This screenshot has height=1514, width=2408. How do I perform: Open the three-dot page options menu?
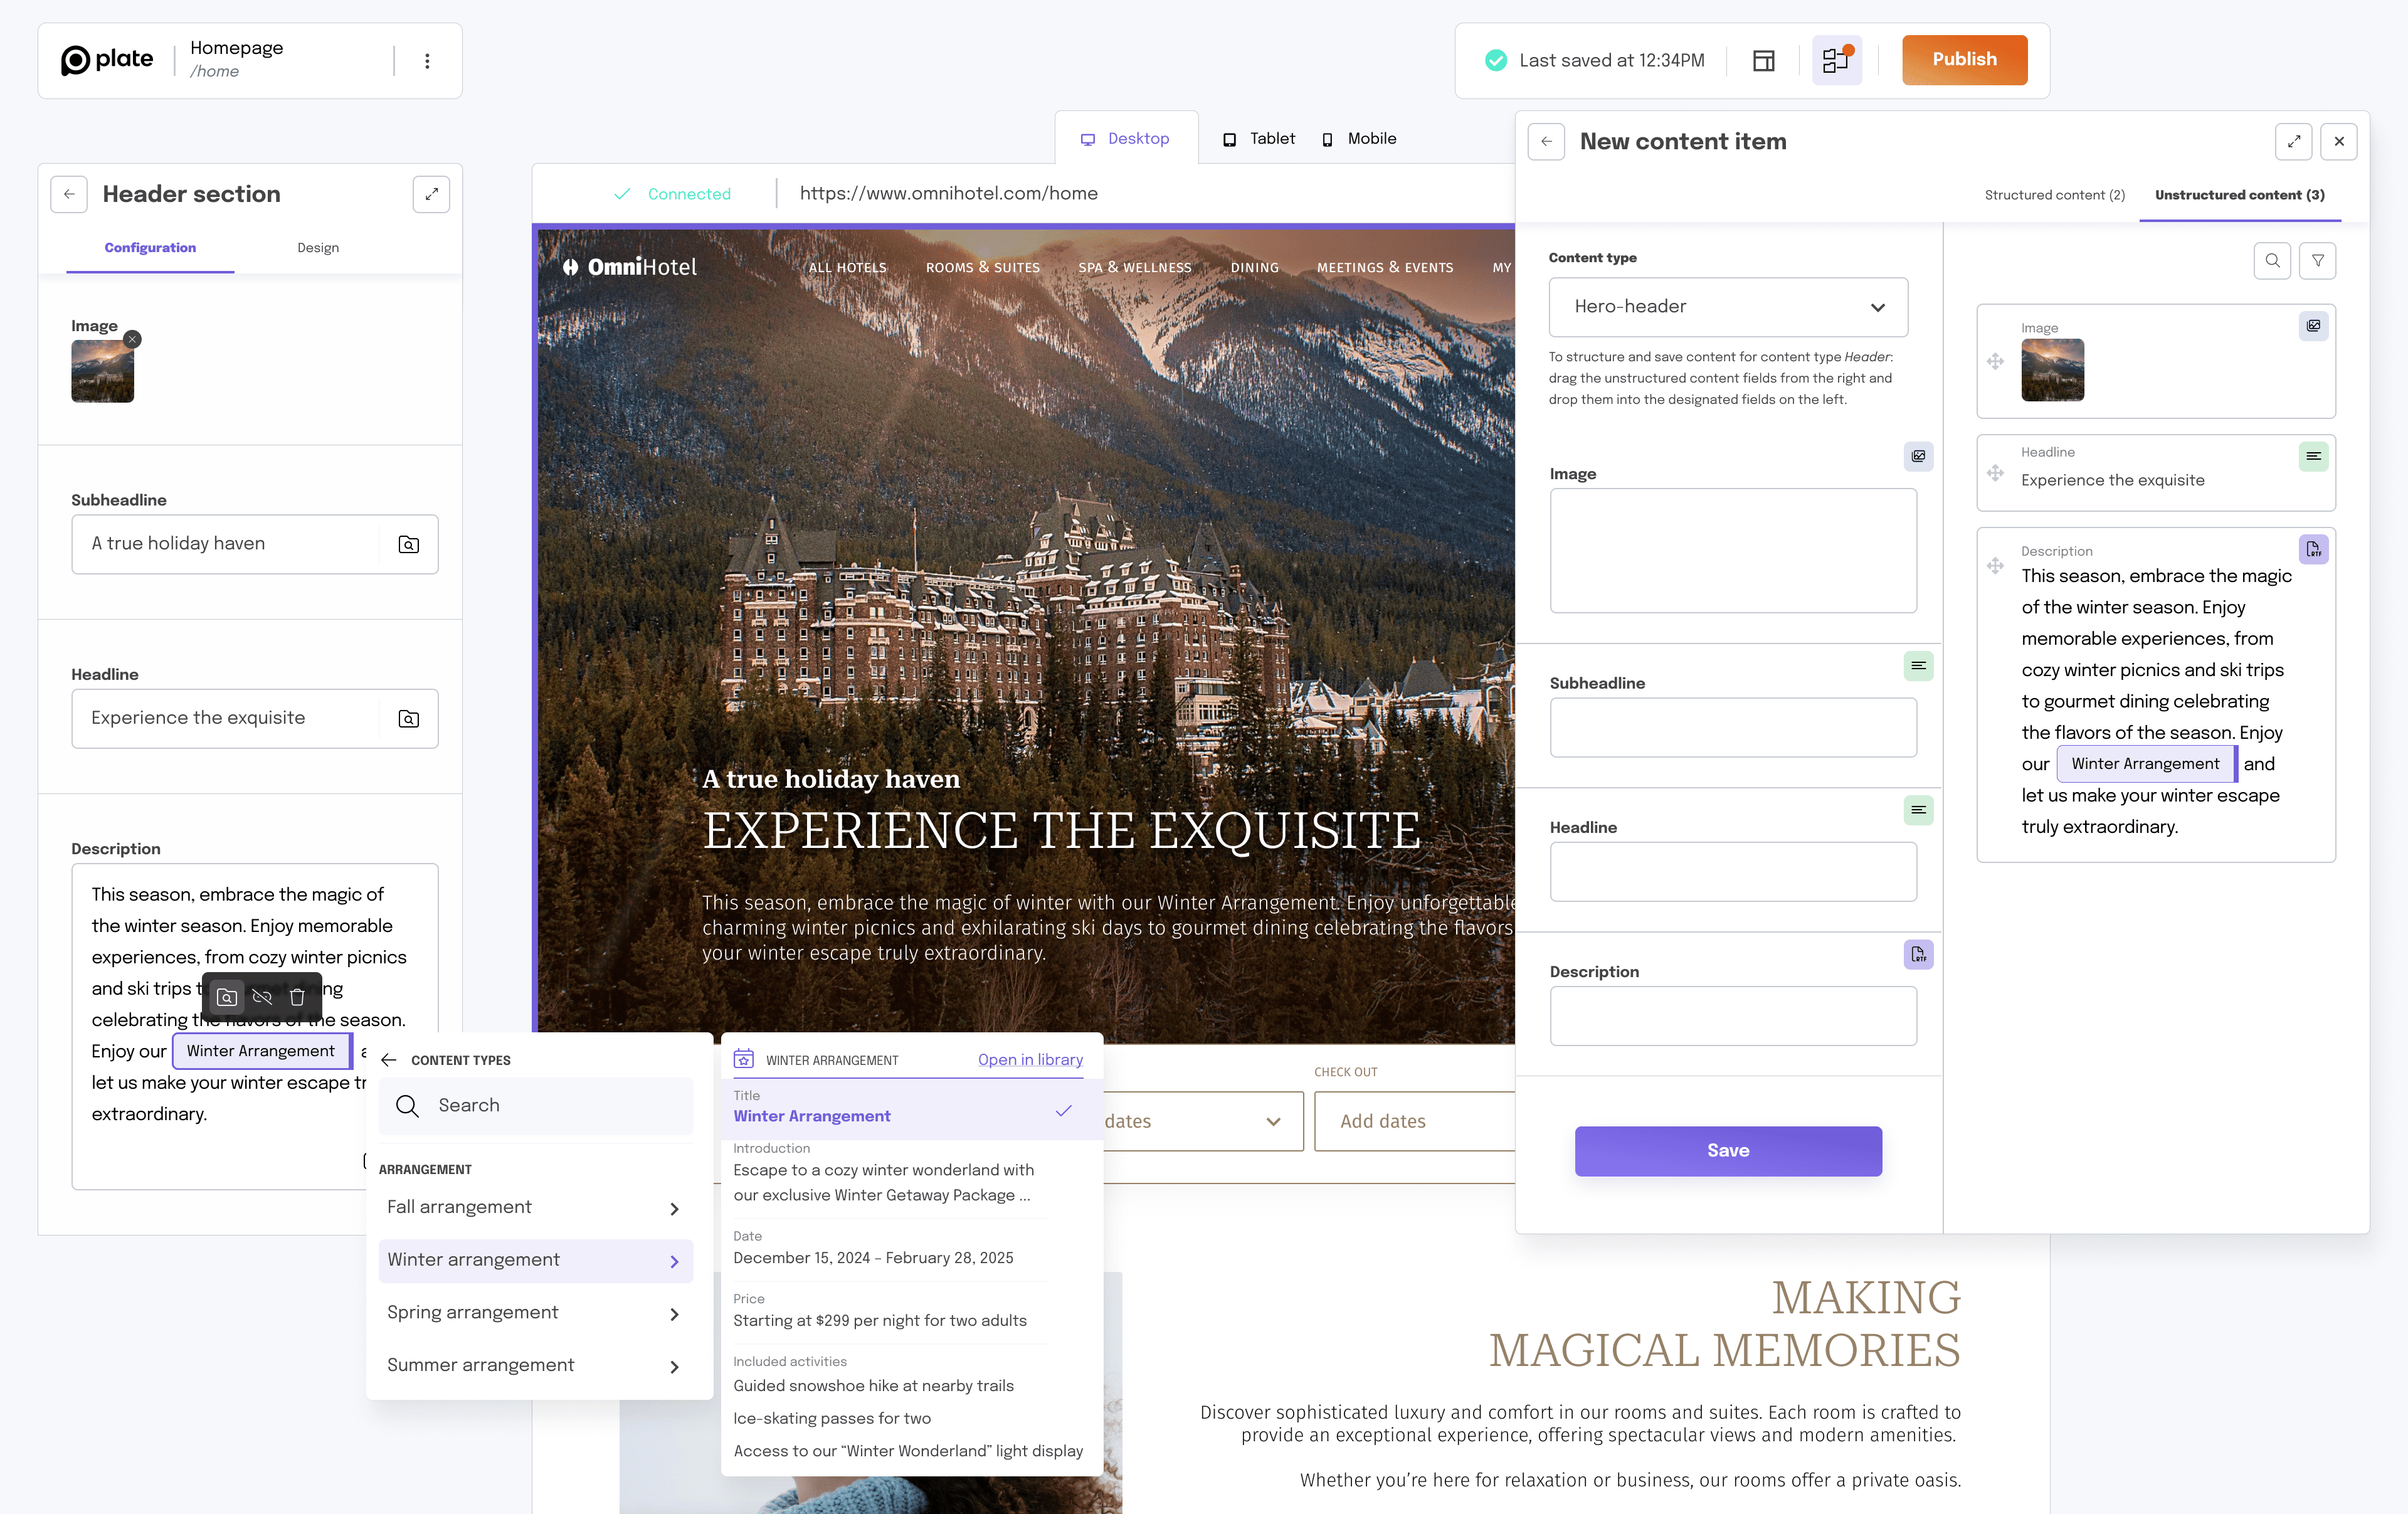click(x=427, y=61)
